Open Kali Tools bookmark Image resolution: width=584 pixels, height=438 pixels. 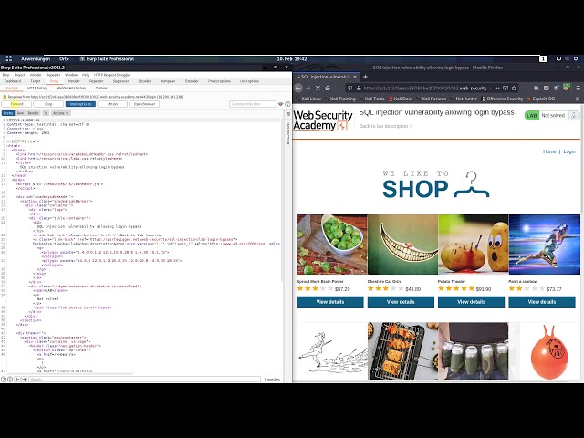pos(371,99)
